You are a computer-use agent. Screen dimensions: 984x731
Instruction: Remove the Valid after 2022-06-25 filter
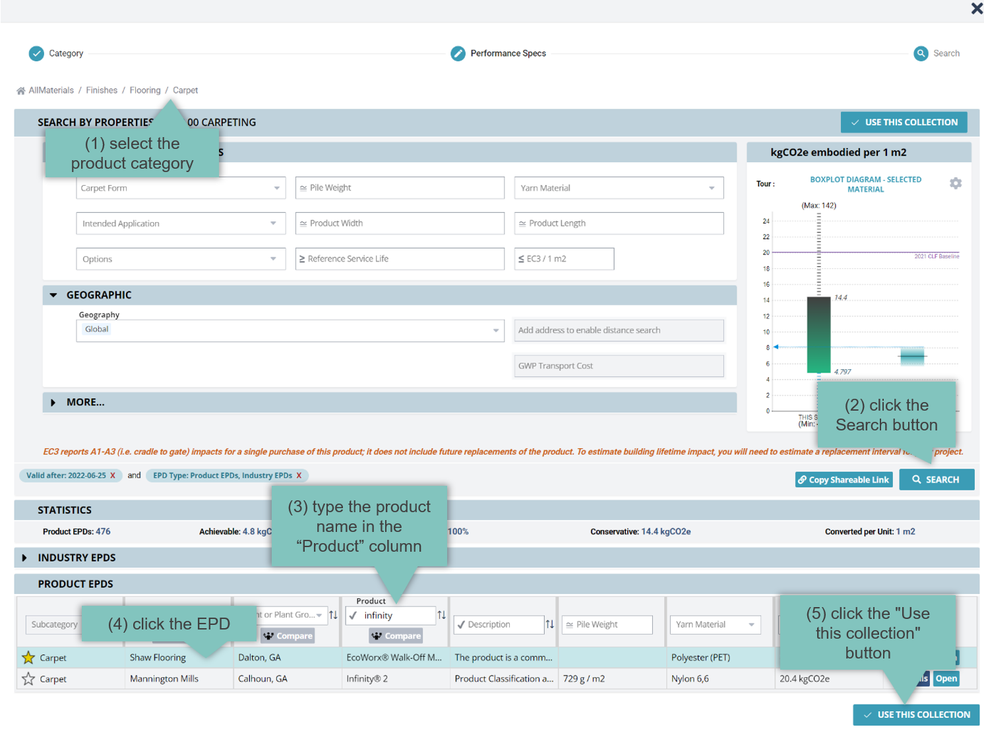(x=113, y=476)
